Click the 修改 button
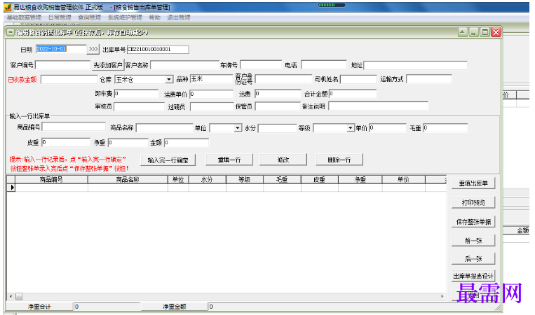The height and width of the screenshot is (315, 535). [x=283, y=160]
